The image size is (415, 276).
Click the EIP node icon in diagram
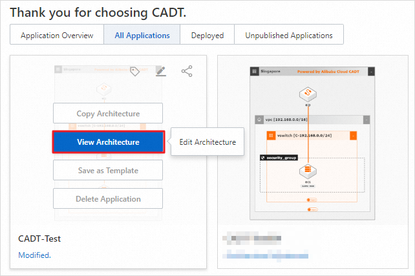(306, 94)
